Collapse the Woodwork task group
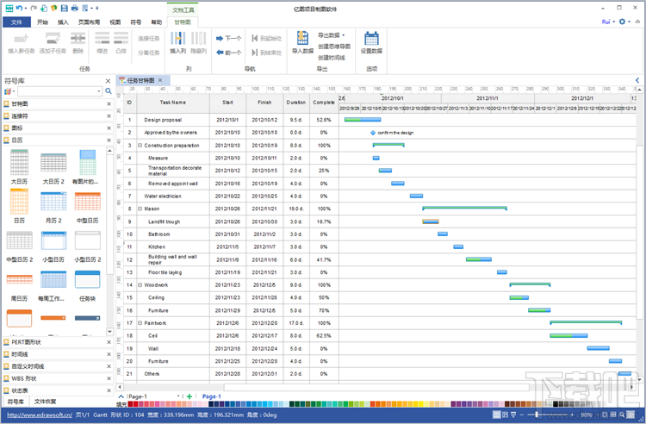 tap(140, 285)
